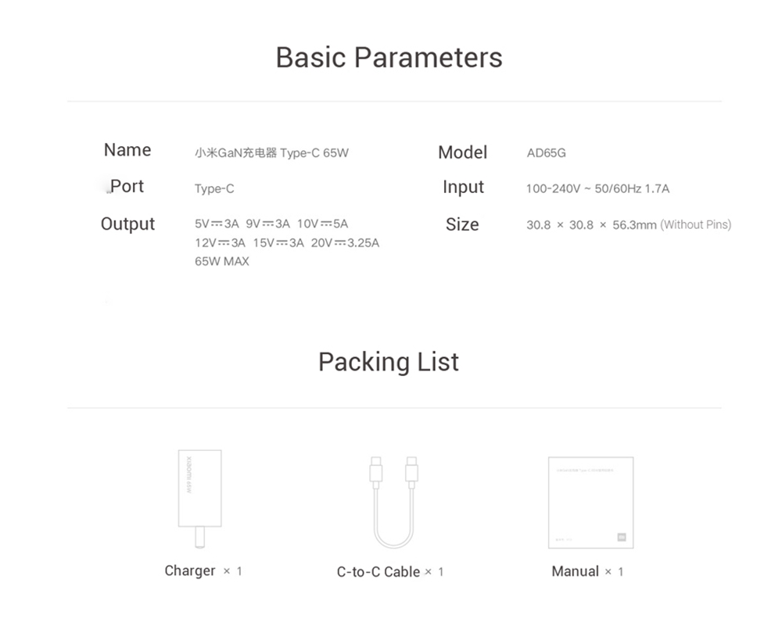Select the product name ending in Type-C 65W

(x=271, y=153)
